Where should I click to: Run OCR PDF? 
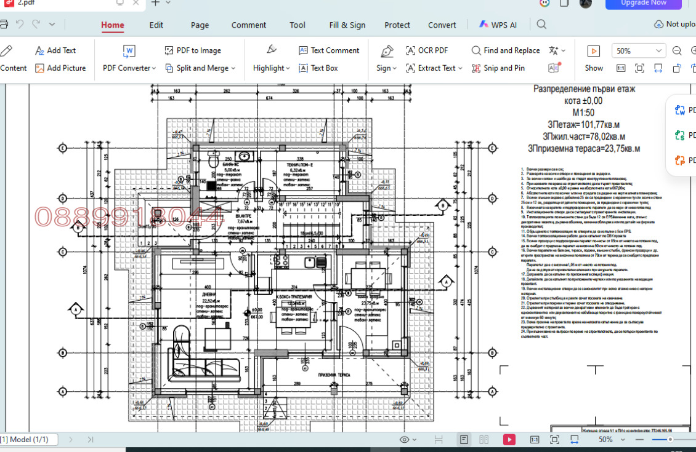click(x=427, y=50)
